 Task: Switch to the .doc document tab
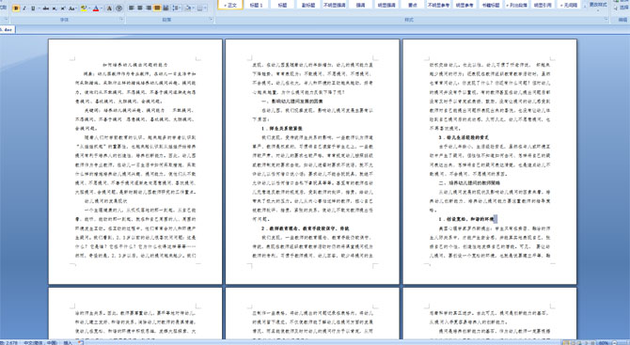tap(8, 30)
